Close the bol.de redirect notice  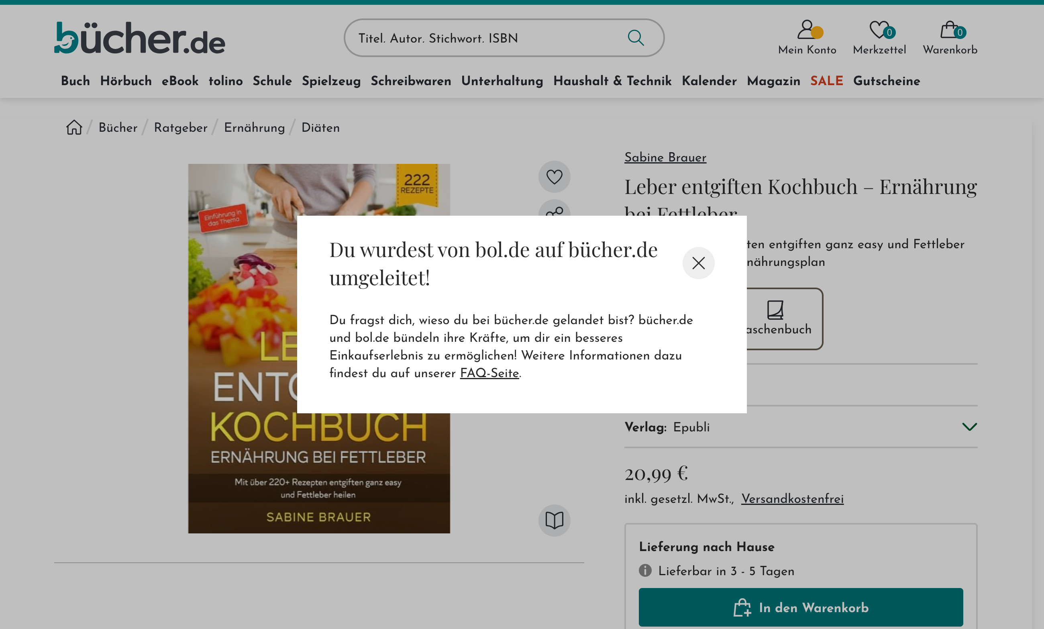click(x=698, y=263)
